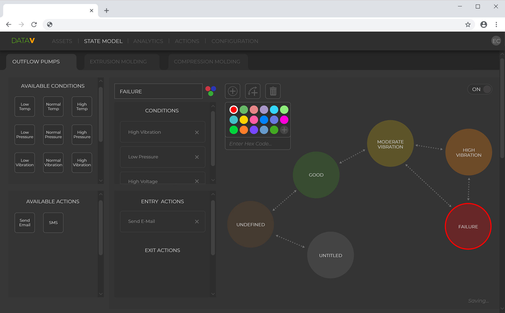Select the SMS action tile
The height and width of the screenshot is (313, 505).
pyautogui.click(x=53, y=223)
